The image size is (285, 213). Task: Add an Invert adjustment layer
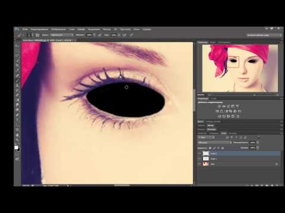pyautogui.click(x=219, y=116)
